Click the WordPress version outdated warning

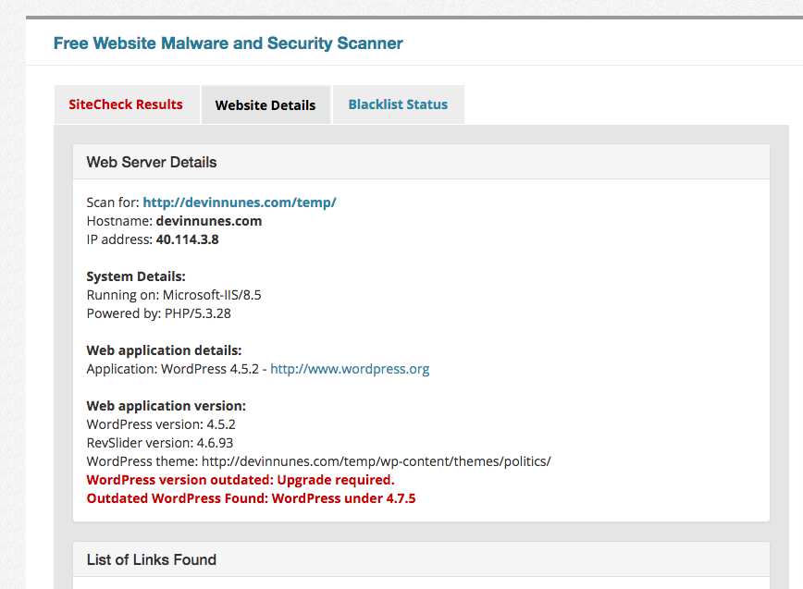tap(241, 480)
